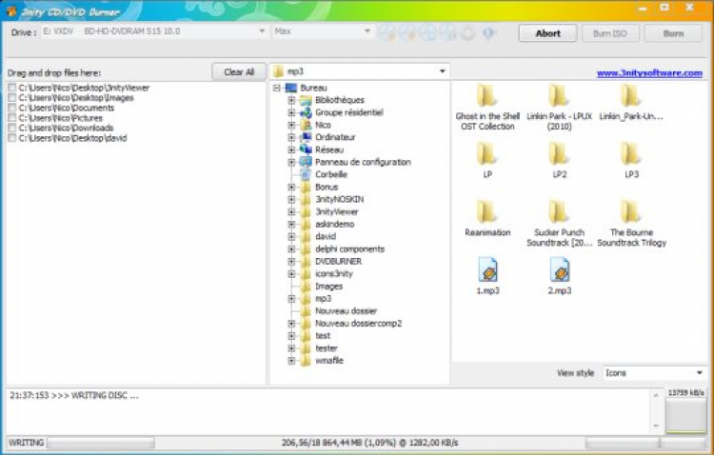This screenshot has height=455, width=714.
Task: Open the www.3nitysoftware.com link
Action: (x=649, y=73)
